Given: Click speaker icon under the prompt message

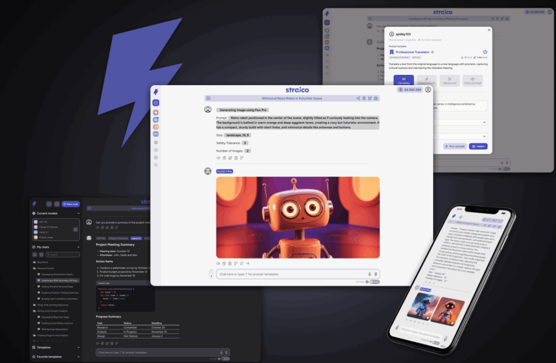Looking at the screenshot, I should pos(218,158).
